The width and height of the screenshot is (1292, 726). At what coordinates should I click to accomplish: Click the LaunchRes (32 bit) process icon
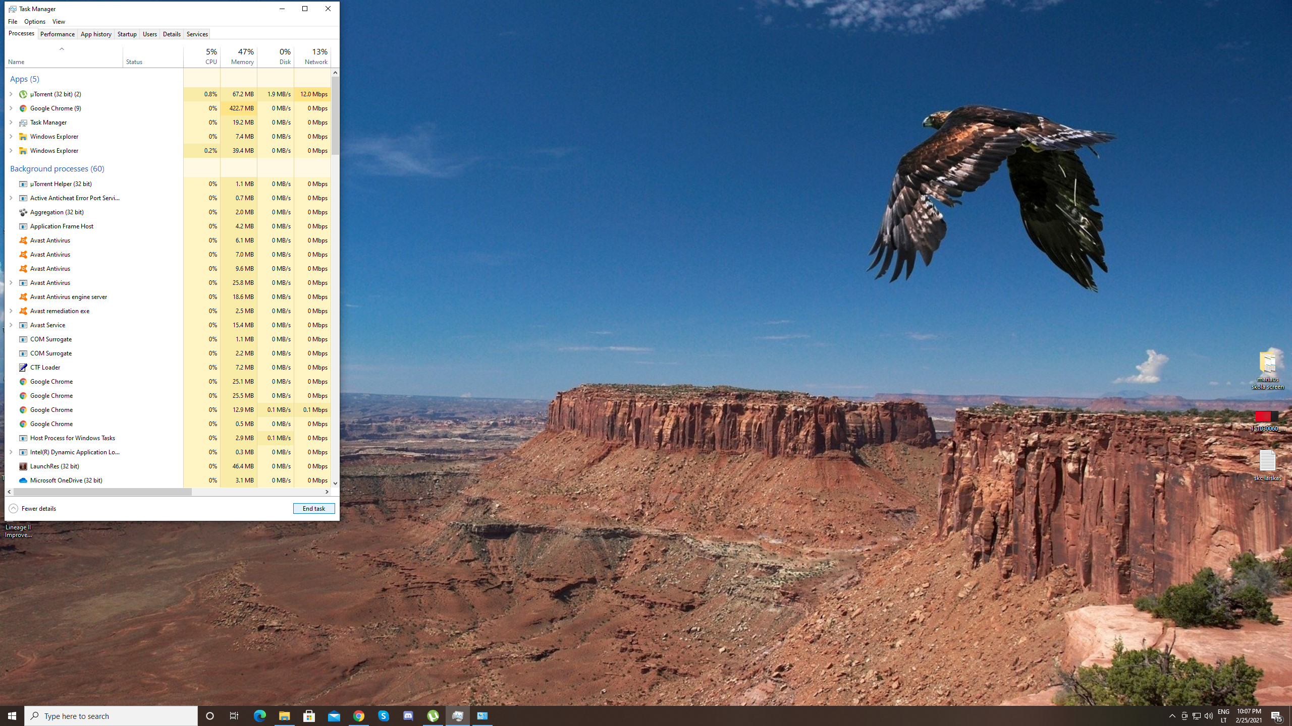click(23, 466)
